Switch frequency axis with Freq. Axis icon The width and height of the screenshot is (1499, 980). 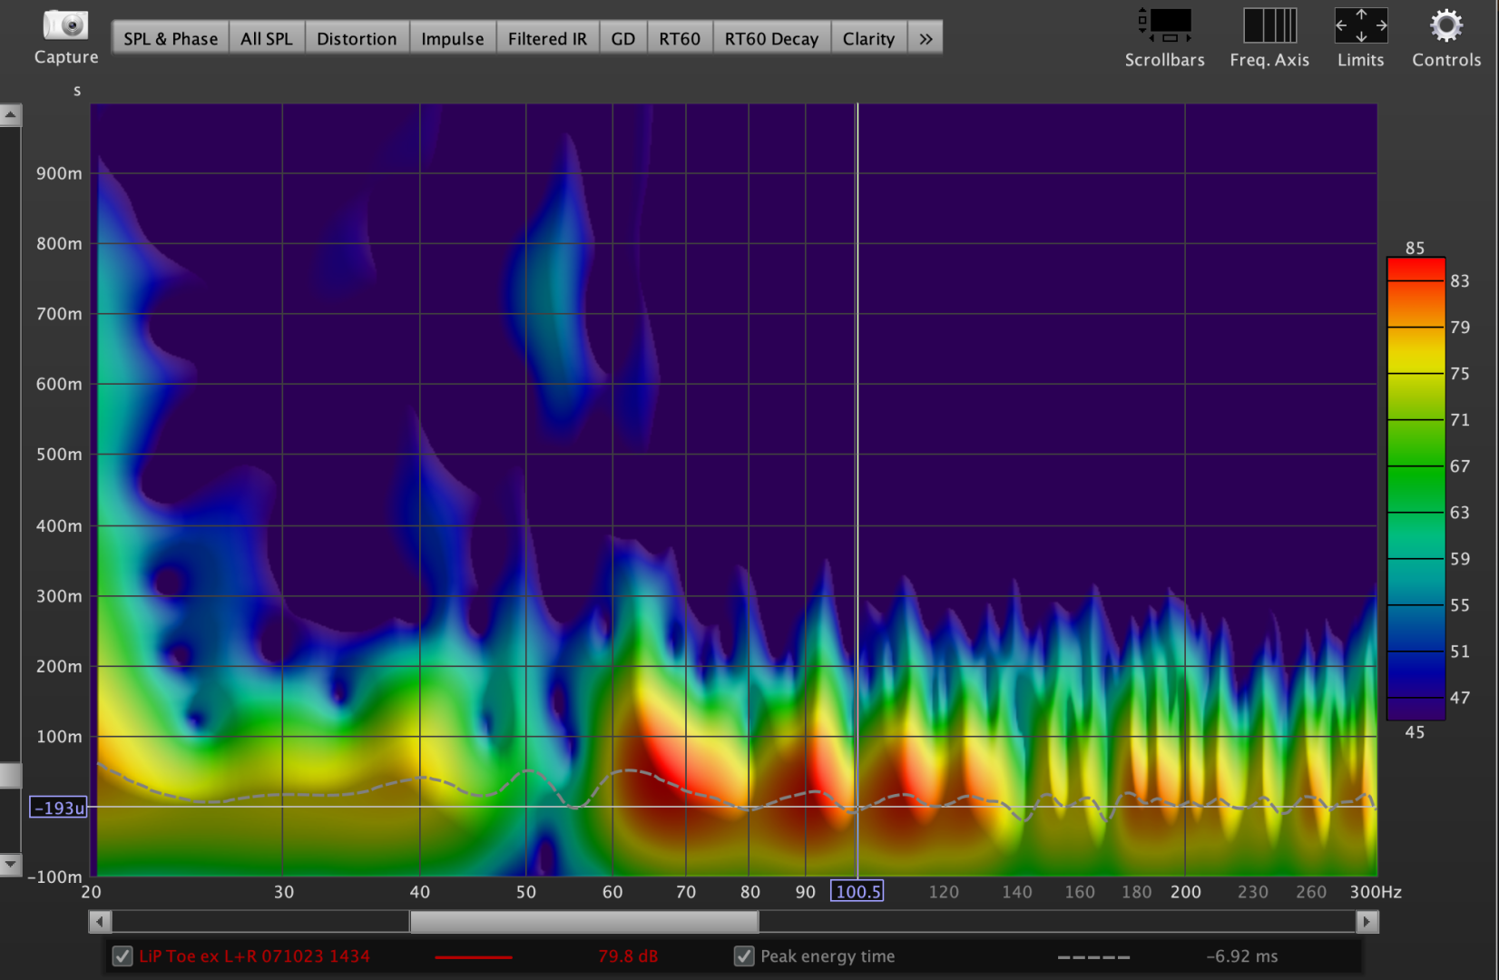click(1269, 25)
